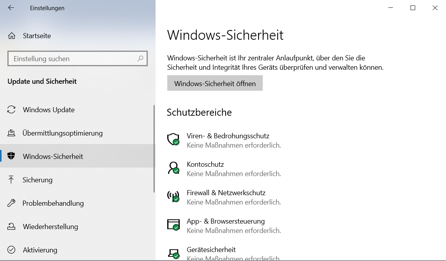Open the Kontoschutz protection area link
The width and height of the screenshot is (446, 261).
(205, 164)
